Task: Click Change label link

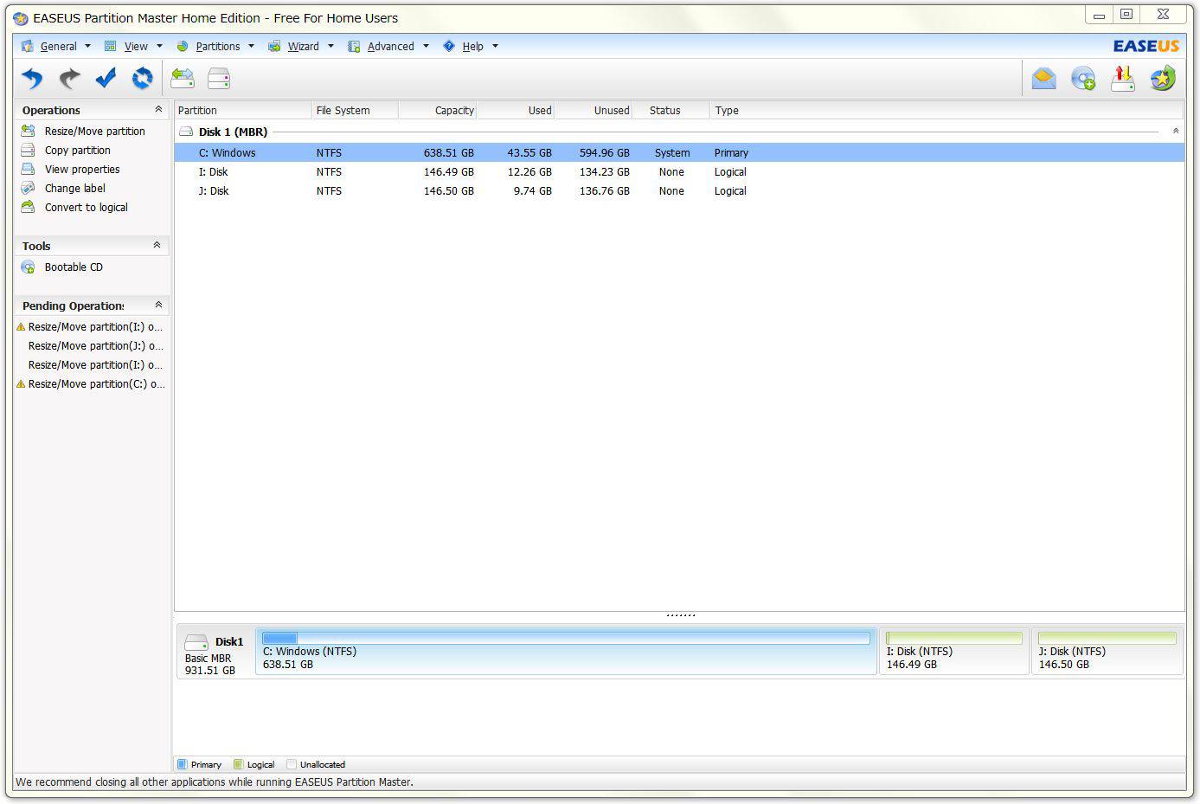Action: coord(74,188)
